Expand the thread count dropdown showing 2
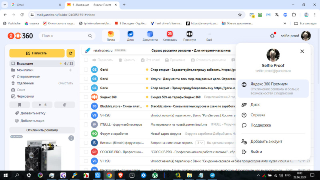 [200, 143]
